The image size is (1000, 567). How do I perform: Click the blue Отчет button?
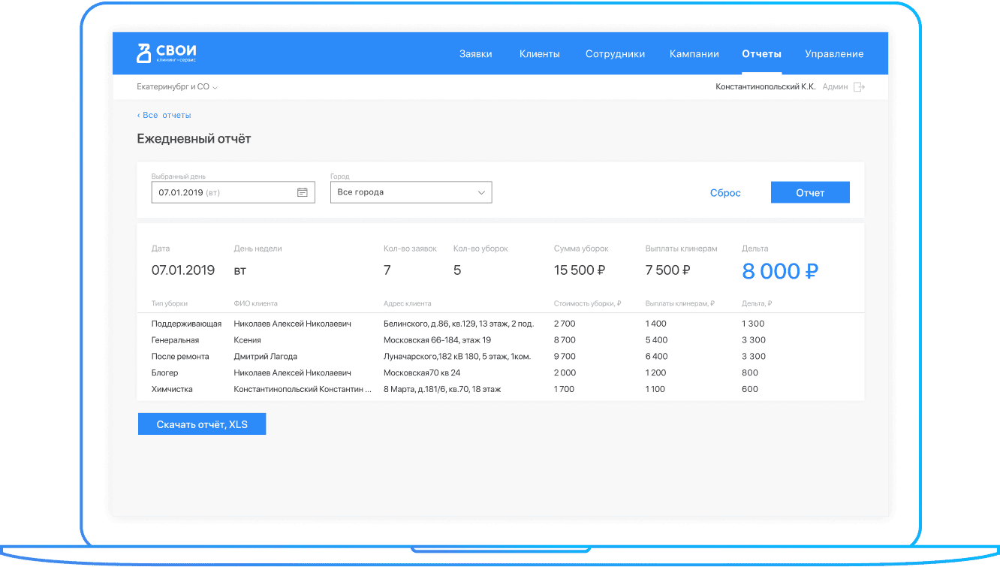point(810,192)
